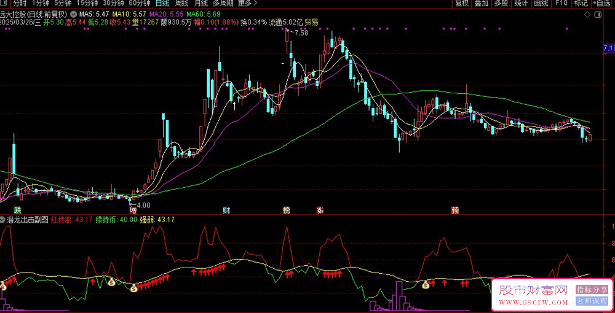Click the 统计 statistics button
The width and height of the screenshot is (615, 313).
(521, 4)
